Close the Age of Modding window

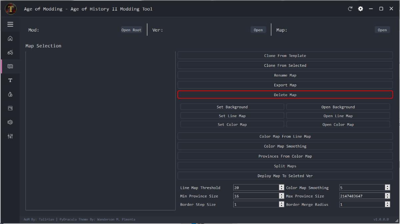pos(391,9)
